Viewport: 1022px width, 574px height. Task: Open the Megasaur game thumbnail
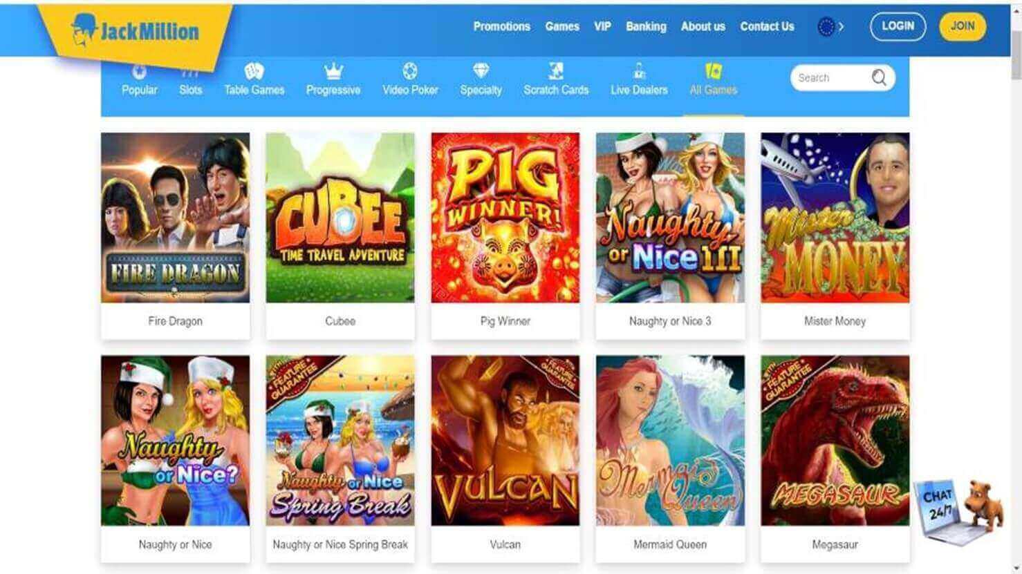835,441
